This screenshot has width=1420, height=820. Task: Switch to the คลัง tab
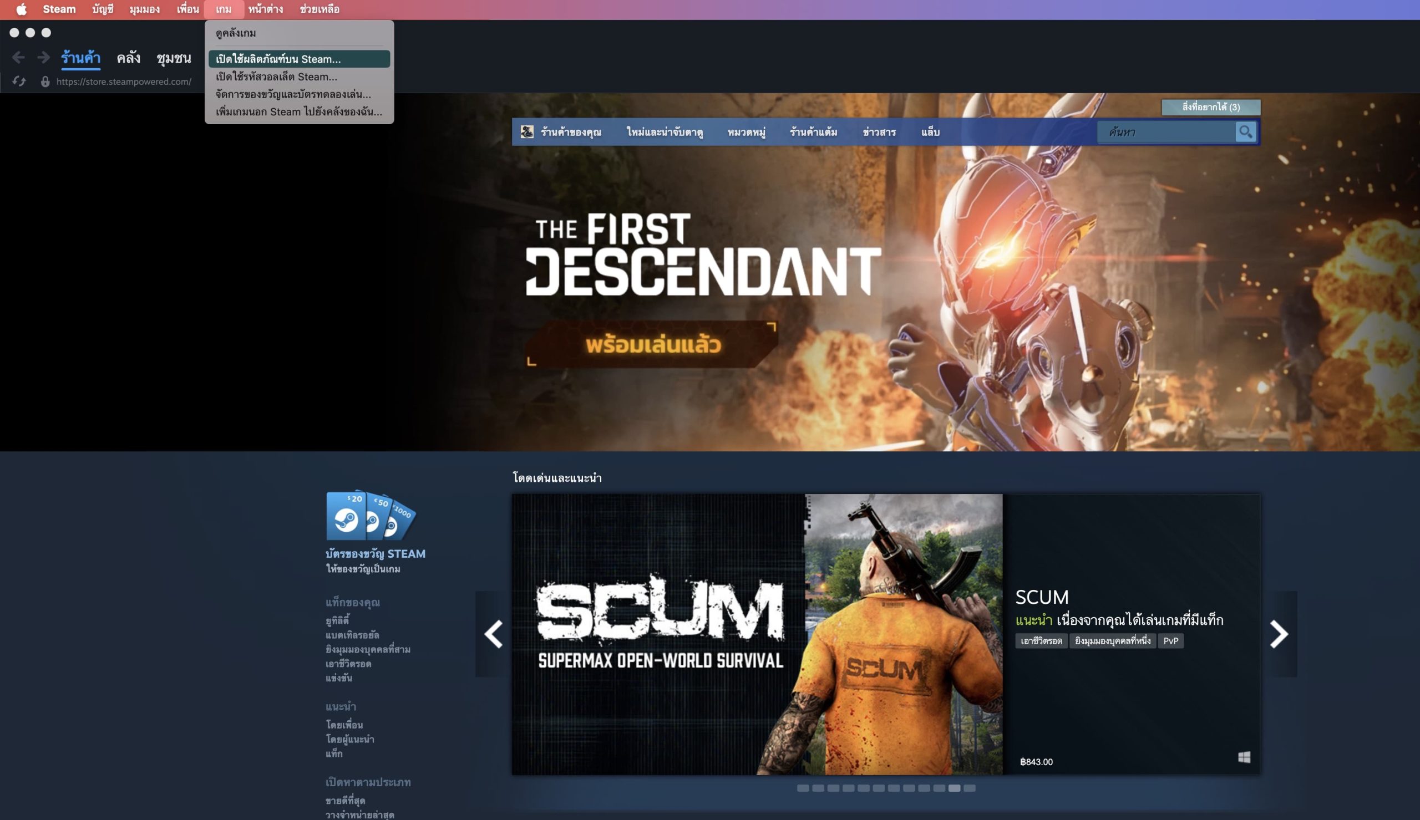128,58
